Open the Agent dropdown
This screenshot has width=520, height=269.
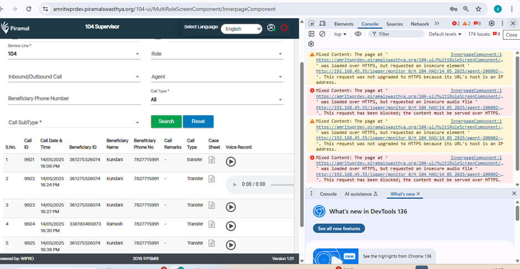(x=217, y=77)
